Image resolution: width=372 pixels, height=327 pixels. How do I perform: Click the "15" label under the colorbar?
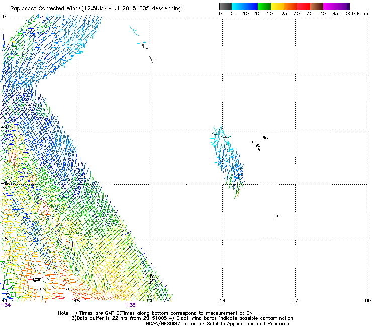pyautogui.click(x=258, y=14)
